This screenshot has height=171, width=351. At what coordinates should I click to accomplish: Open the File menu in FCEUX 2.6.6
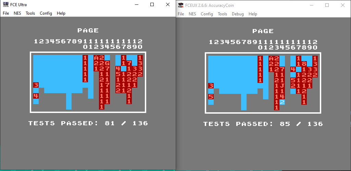click(181, 14)
